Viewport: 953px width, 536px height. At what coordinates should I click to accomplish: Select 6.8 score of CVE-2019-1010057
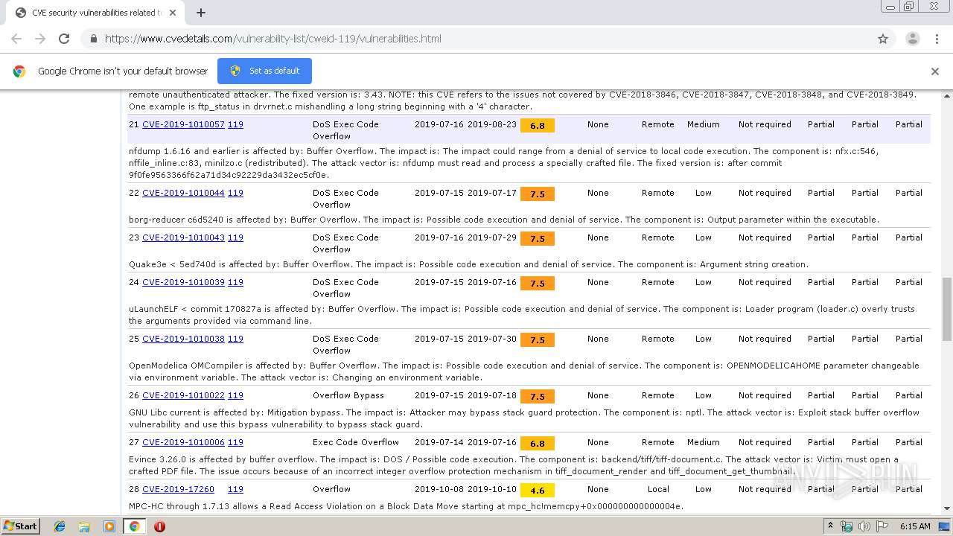click(x=538, y=126)
